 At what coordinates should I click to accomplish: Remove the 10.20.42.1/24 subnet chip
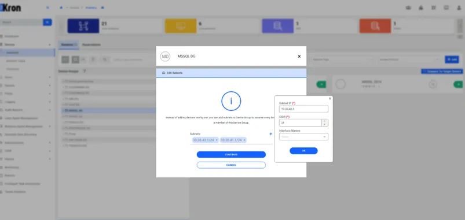click(x=217, y=140)
